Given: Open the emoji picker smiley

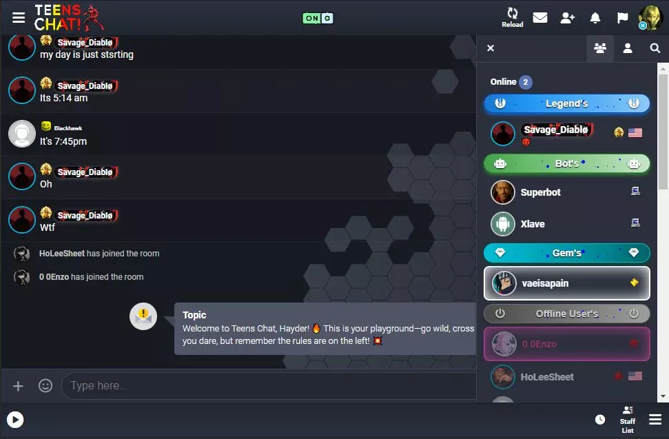Looking at the screenshot, I should coord(45,386).
